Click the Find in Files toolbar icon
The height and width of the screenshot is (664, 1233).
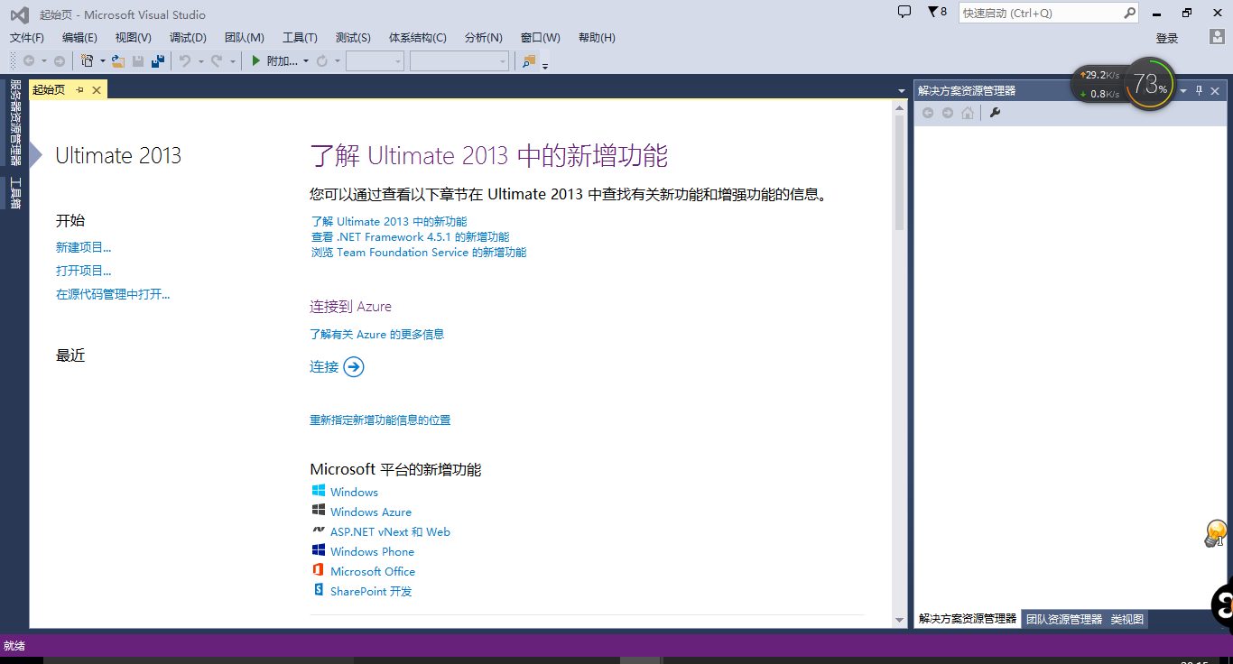click(x=529, y=60)
